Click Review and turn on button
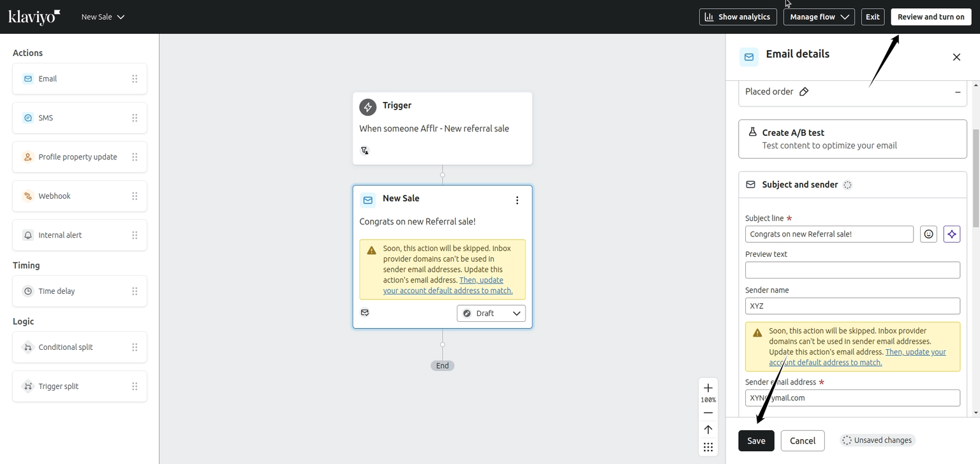This screenshot has width=980, height=464. click(x=930, y=17)
